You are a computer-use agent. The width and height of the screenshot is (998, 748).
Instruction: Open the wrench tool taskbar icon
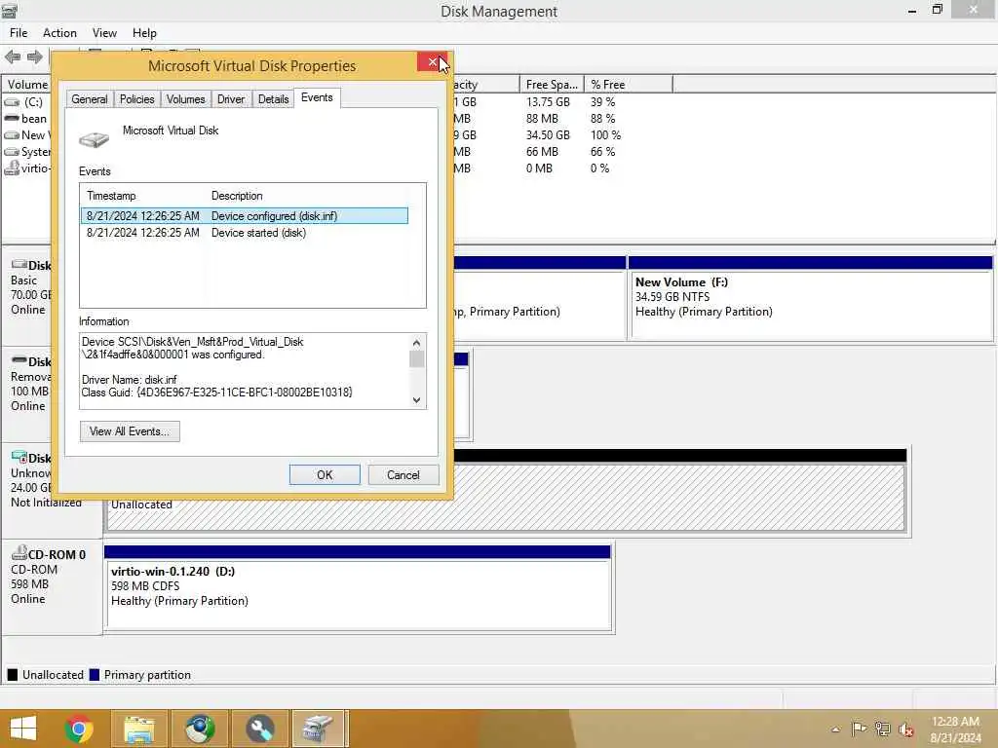pos(260,729)
